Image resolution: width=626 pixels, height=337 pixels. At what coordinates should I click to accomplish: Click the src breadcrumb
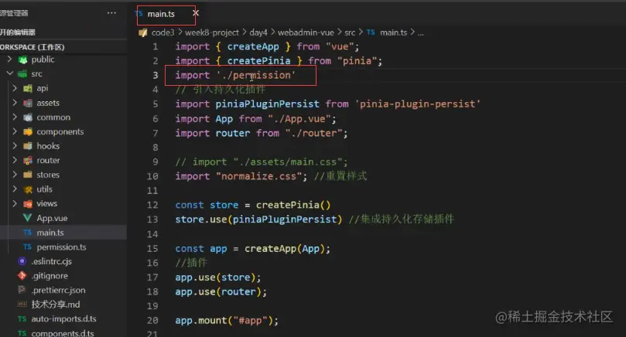coord(350,32)
